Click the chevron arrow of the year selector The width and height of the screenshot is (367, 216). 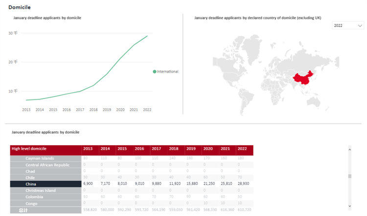(360, 26)
